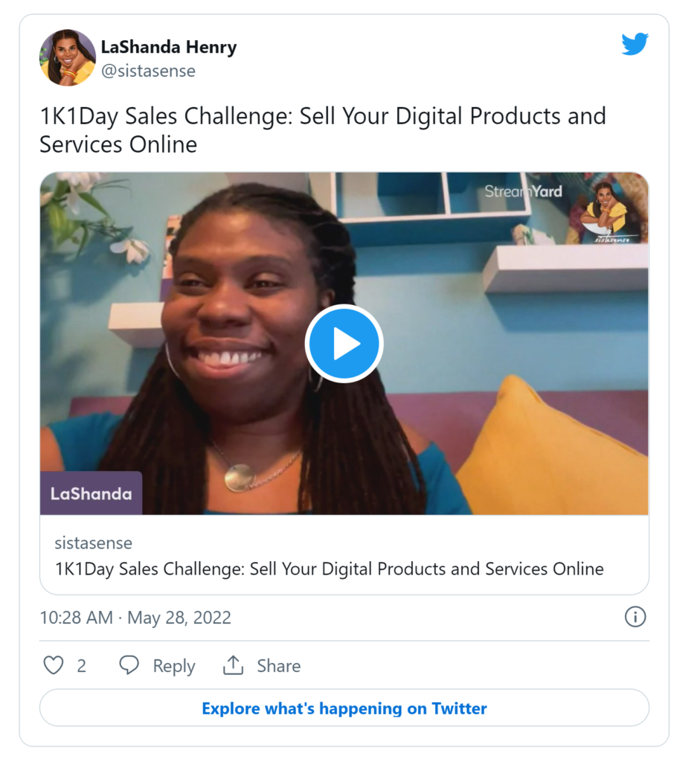The height and width of the screenshot is (762, 697).
Task: Click the LaShanda name badge in the video
Action: point(91,493)
